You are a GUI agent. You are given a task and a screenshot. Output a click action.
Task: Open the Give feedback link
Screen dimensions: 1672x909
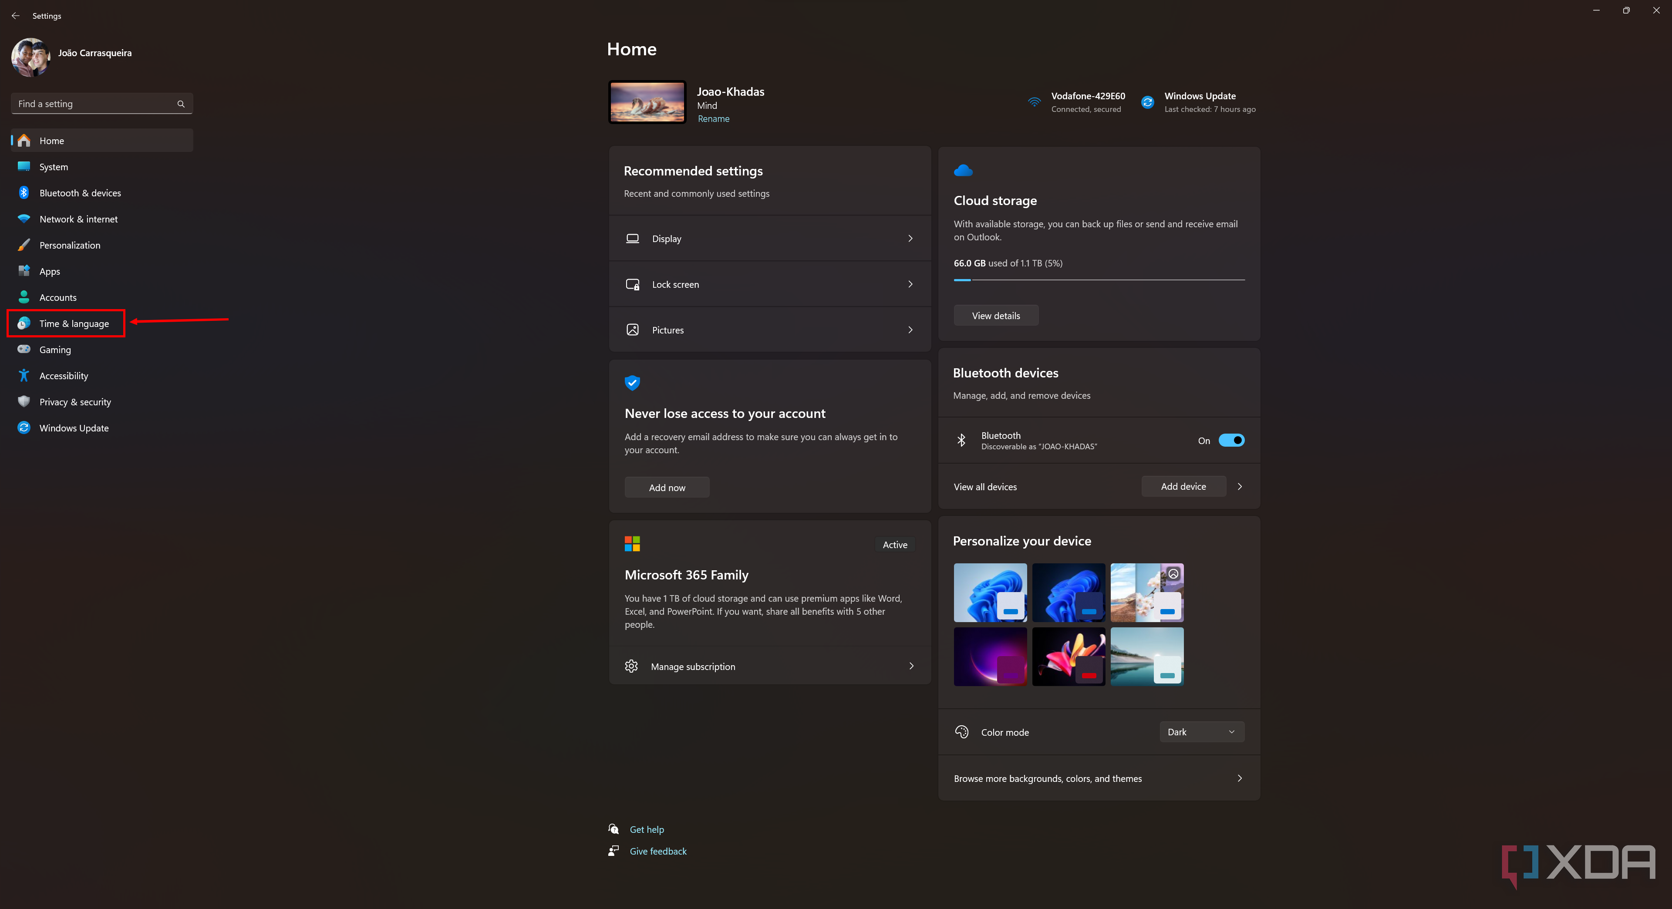click(x=657, y=851)
